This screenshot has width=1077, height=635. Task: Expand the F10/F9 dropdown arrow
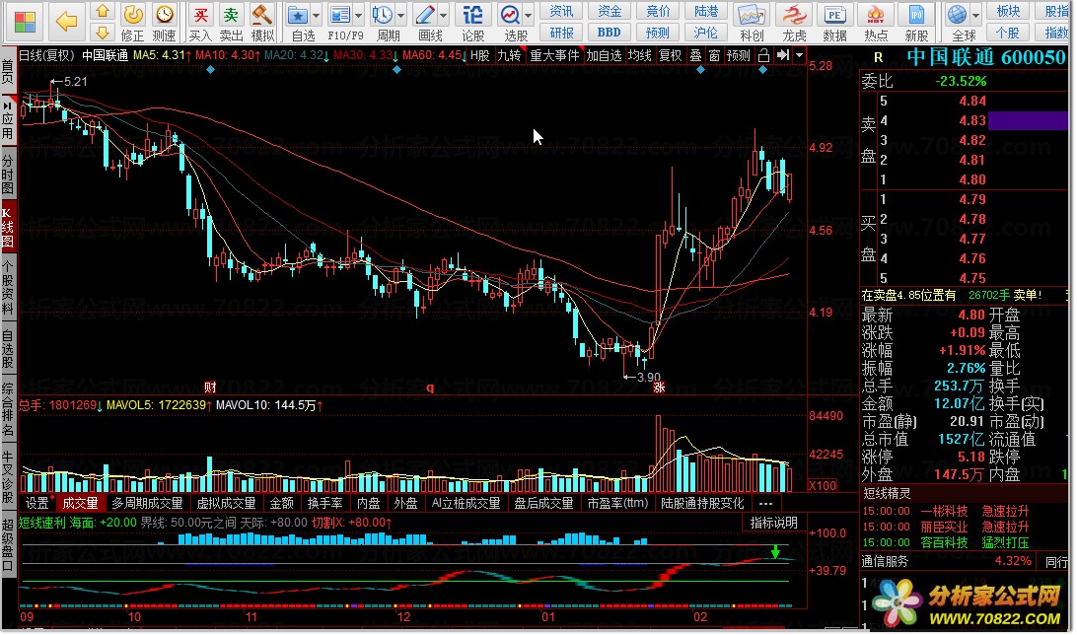(359, 15)
